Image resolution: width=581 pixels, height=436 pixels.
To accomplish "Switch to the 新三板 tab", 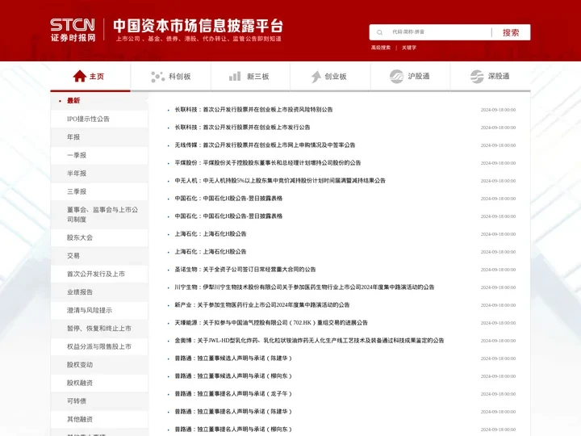I will pos(250,77).
